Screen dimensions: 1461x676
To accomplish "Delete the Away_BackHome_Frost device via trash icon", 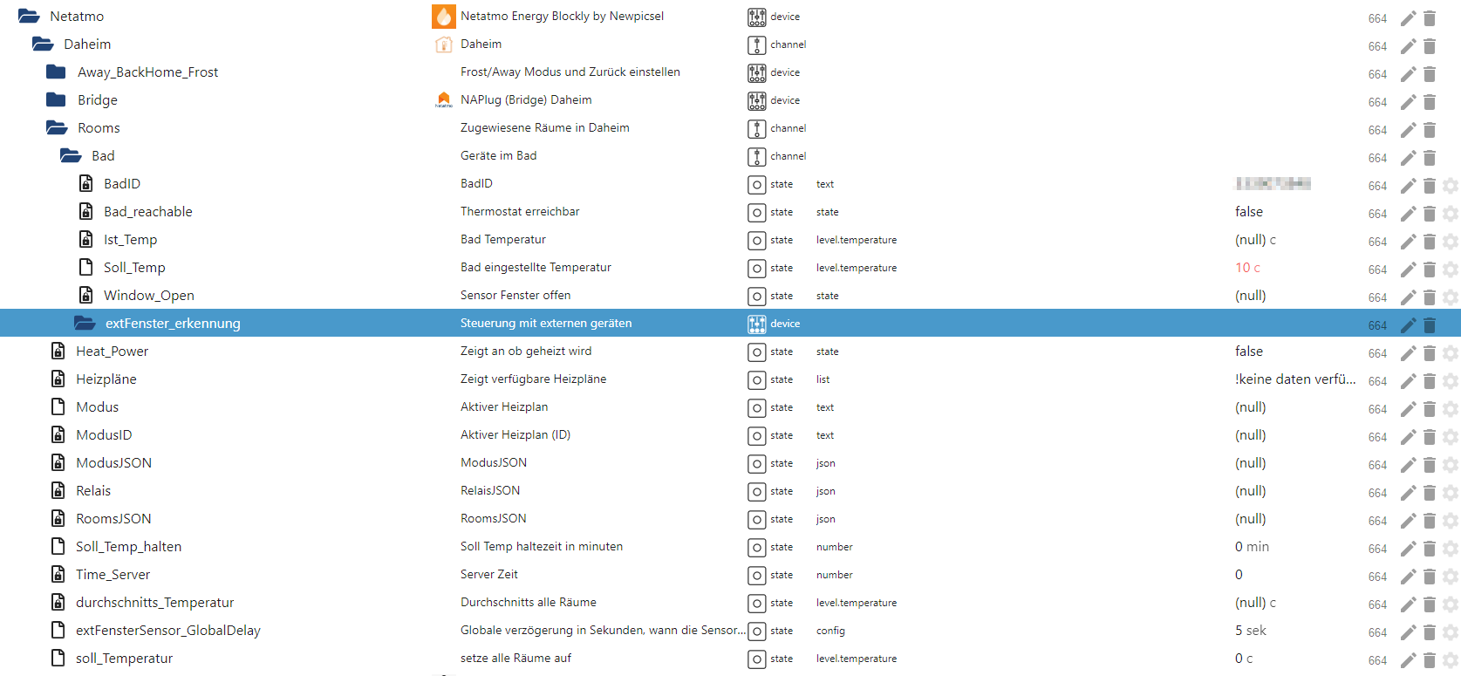I will pyautogui.click(x=1430, y=74).
